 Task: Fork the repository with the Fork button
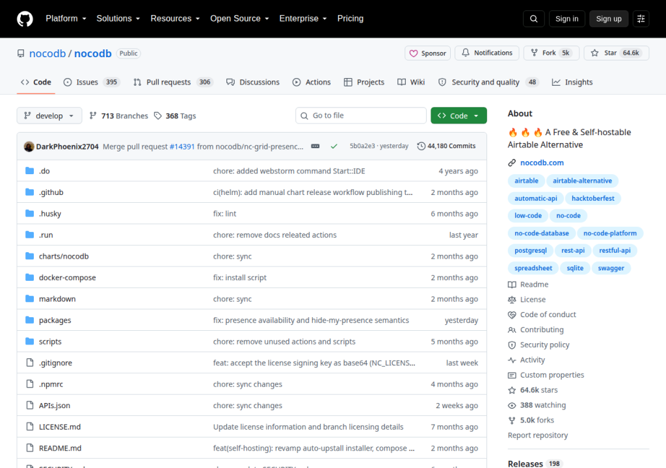[552, 53]
